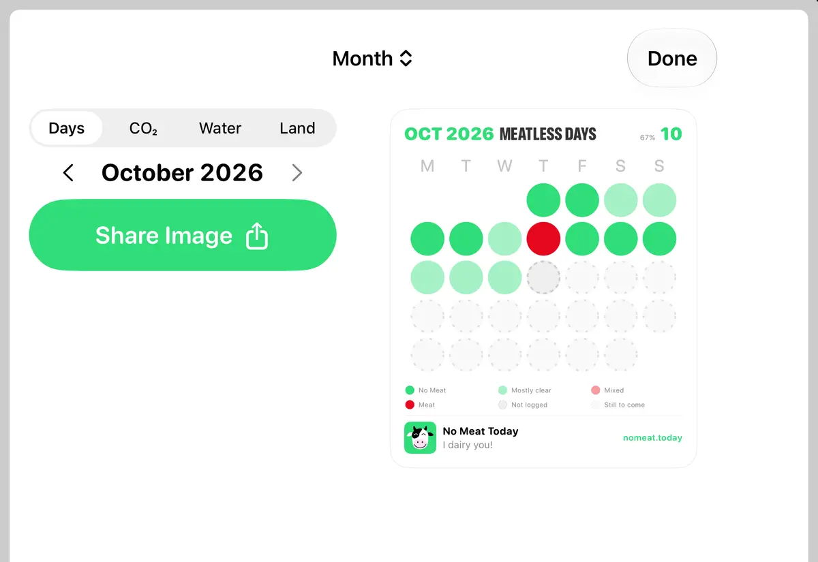Click the not-logged gray day circle
Image resolution: width=818 pixels, height=562 pixels.
pos(543,278)
